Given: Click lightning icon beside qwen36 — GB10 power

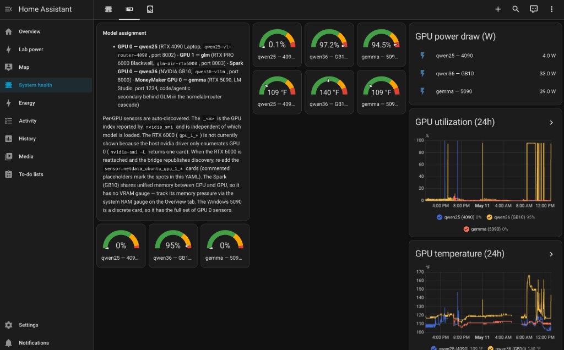Looking at the screenshot, I should click(422, 74).
